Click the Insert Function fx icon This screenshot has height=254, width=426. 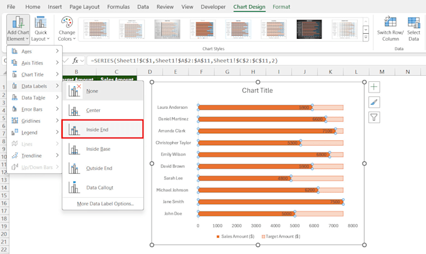click(x=75, y=61)
